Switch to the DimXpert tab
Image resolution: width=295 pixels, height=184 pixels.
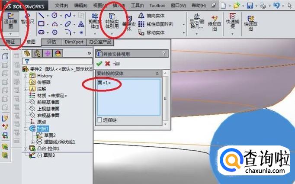point(74,42)
